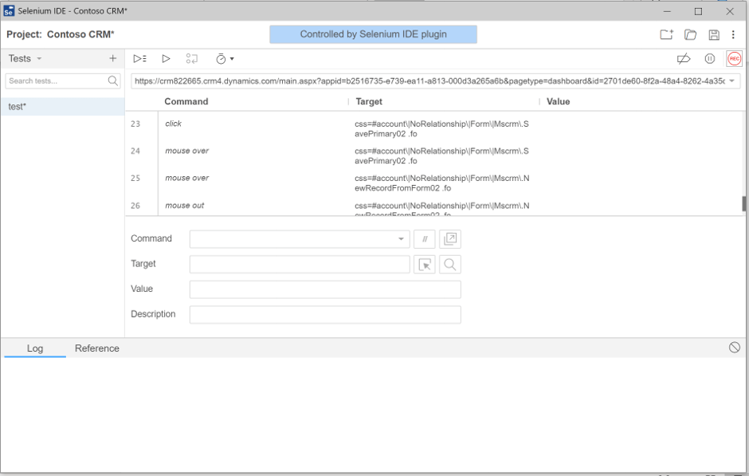Find target element in page
749x476 pixels.
450,264
